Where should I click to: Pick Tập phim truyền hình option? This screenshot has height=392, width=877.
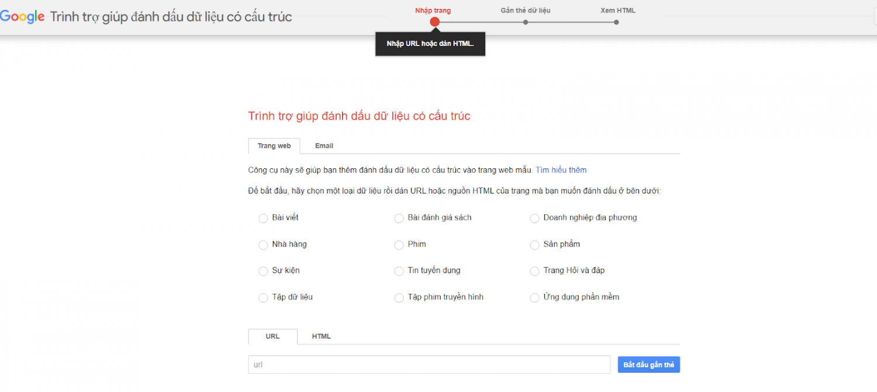pyautogui.click(x=399, y=298)
